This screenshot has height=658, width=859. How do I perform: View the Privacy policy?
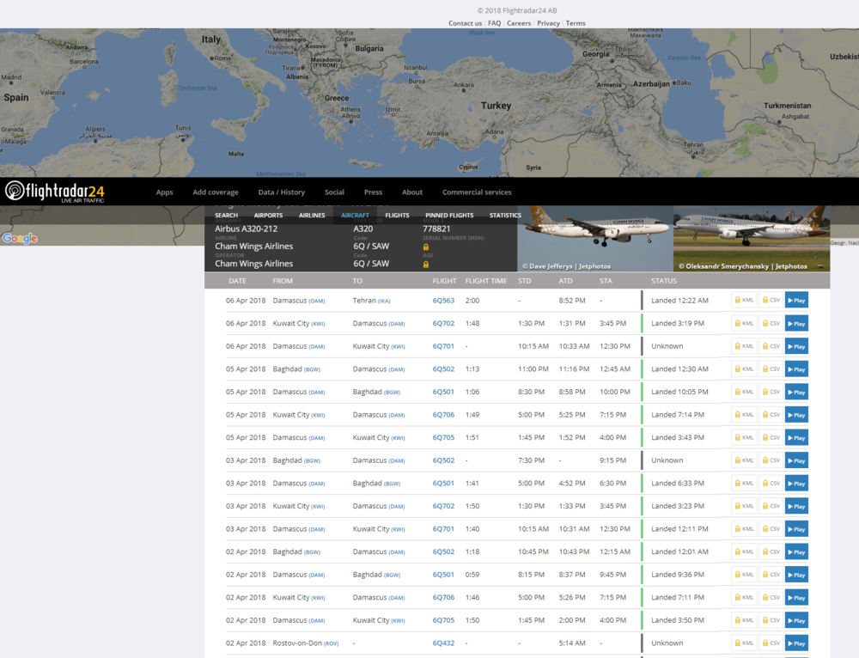[548, 22]
